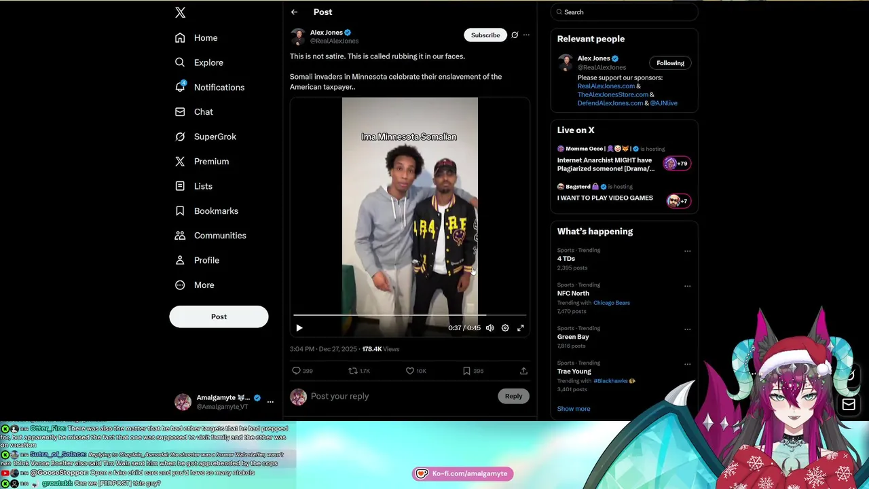Open NFC North trending topic

(x=573, y=293)
